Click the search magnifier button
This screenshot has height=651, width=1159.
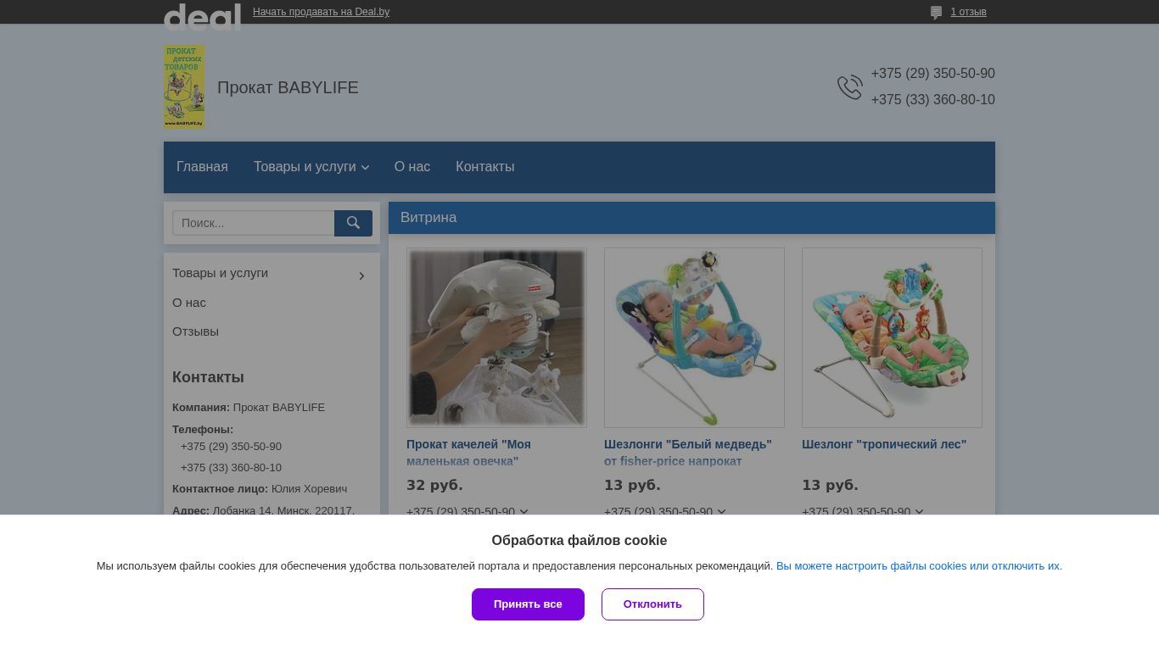(x=353, y=223)
